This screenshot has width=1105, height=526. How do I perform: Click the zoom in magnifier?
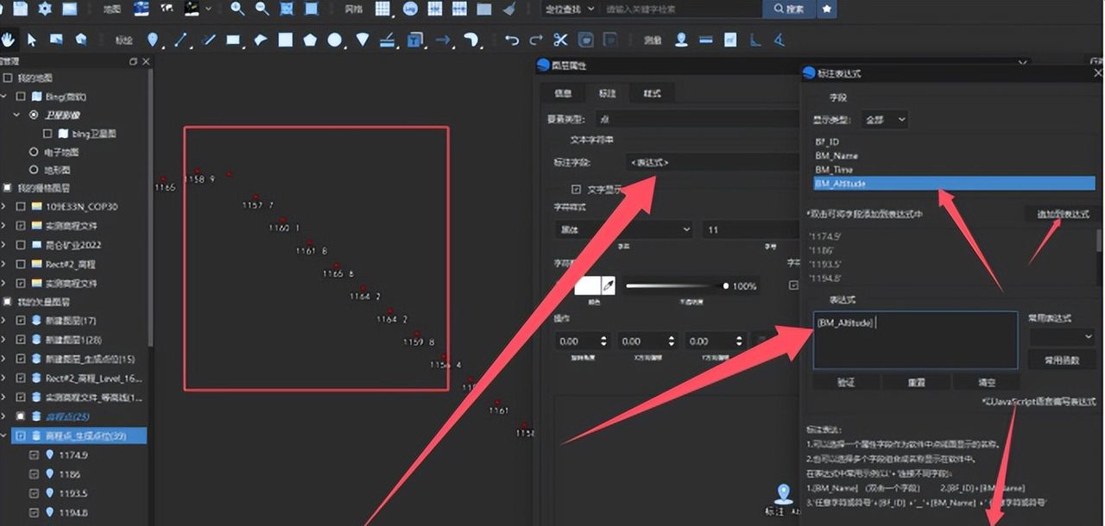coord(237,9)
